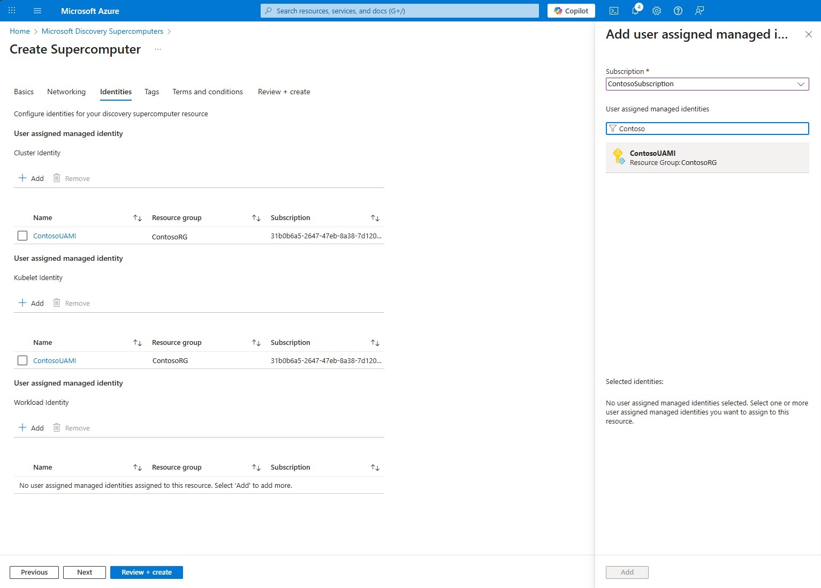Focus the Azure search resources box

(400, 11)
